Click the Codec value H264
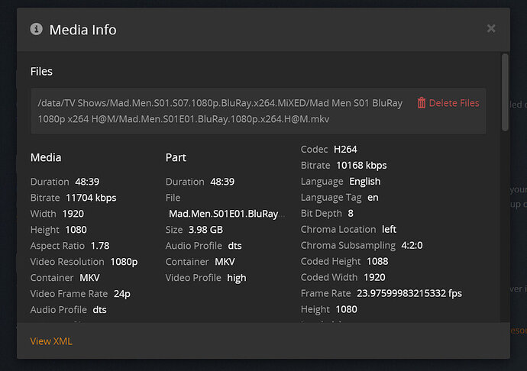The image size is (527, 371). point(345,149)
